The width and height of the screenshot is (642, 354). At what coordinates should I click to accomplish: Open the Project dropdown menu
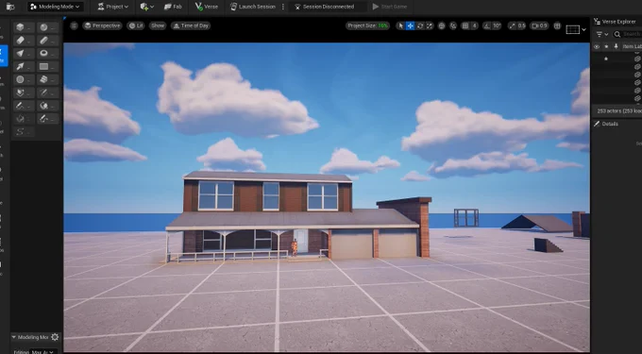[x=113, y=7]
